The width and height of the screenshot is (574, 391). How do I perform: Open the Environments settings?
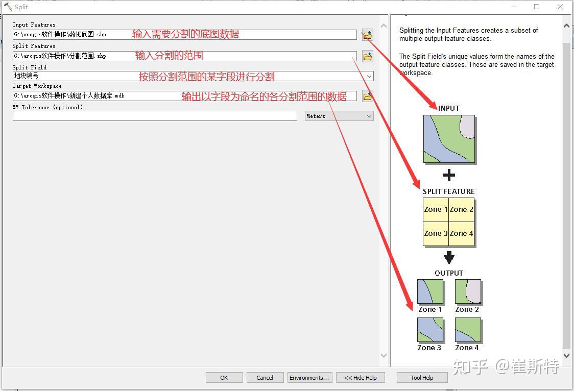click(x=309, y=377)
